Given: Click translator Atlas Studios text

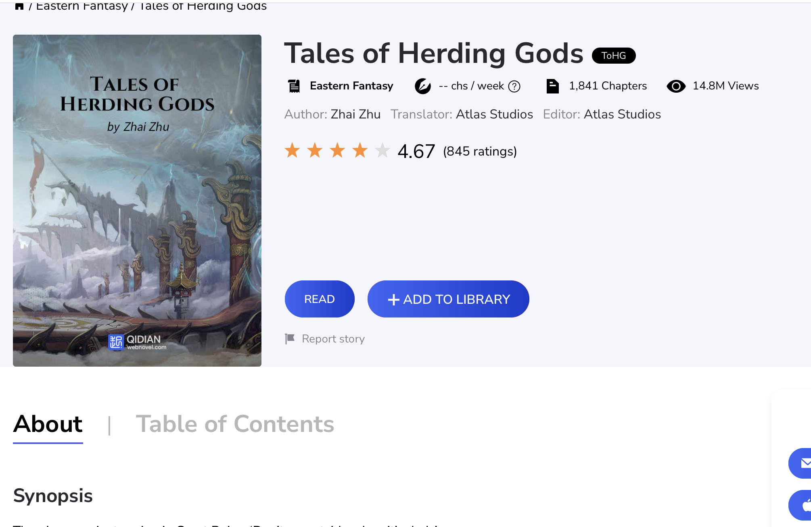Looking at the screenshot, I should tap(494, 114).
